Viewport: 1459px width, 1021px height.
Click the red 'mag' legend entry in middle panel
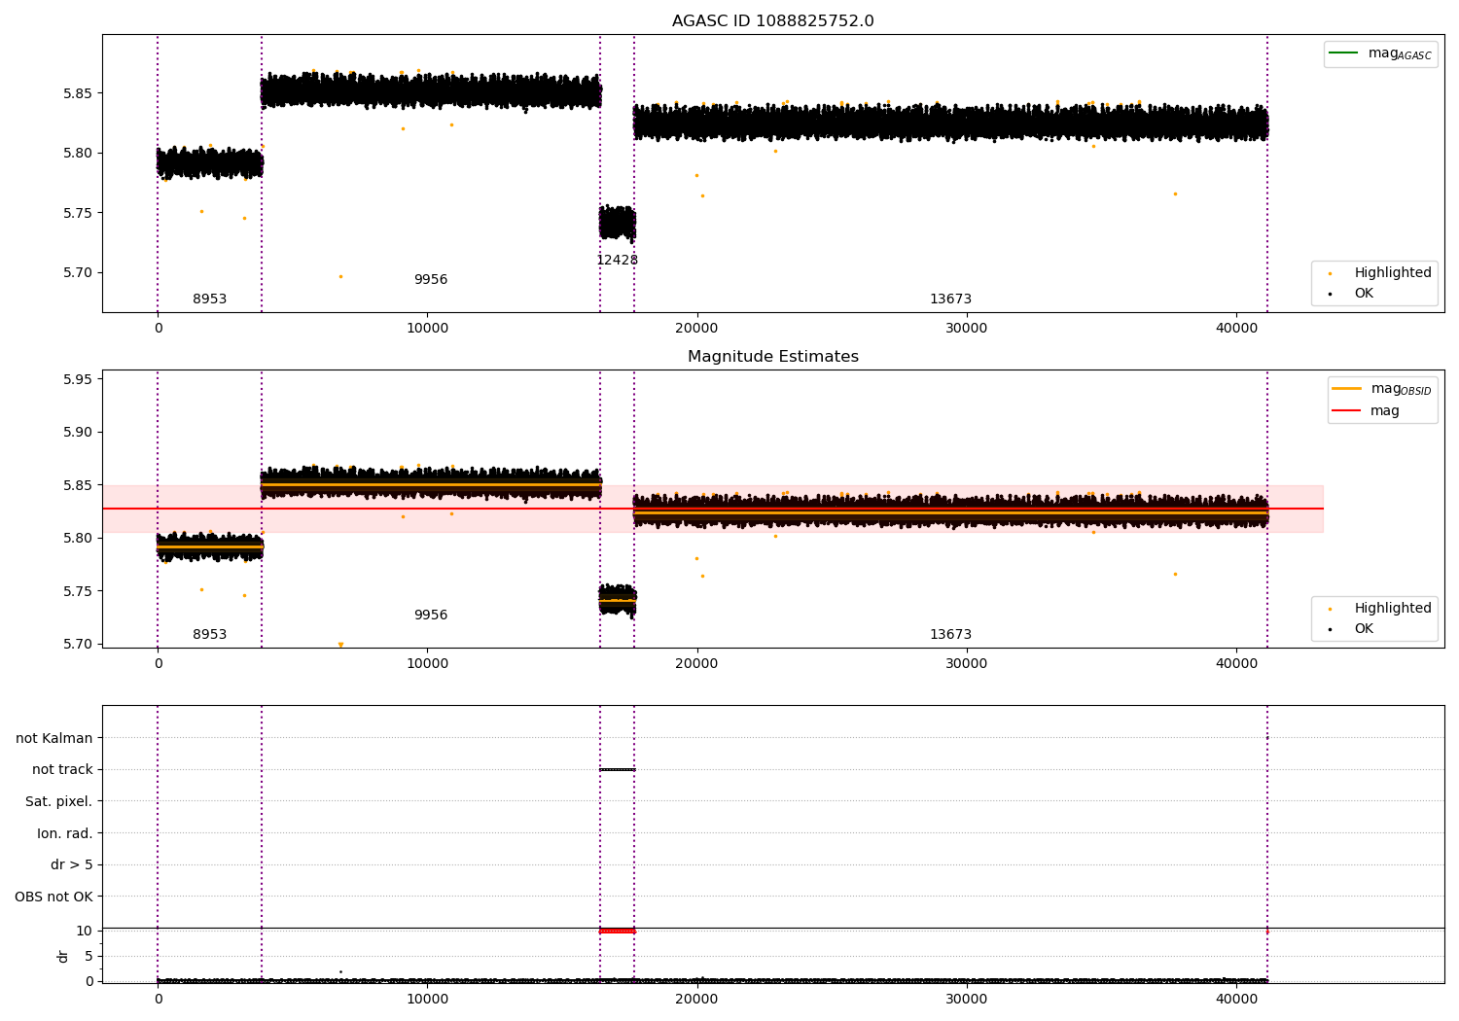tap(1366, 410)
